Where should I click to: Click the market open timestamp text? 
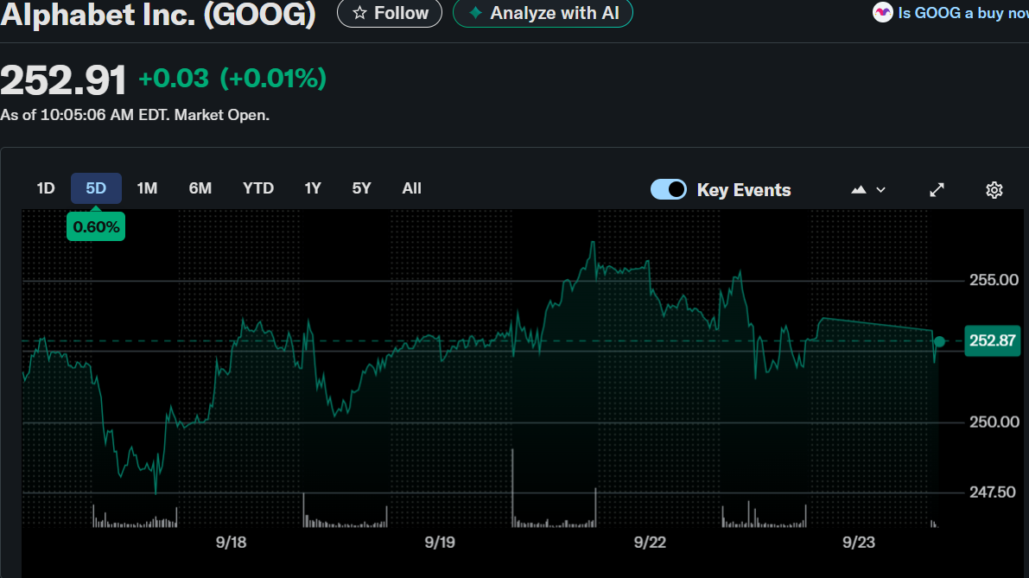[x=135, y=115]
